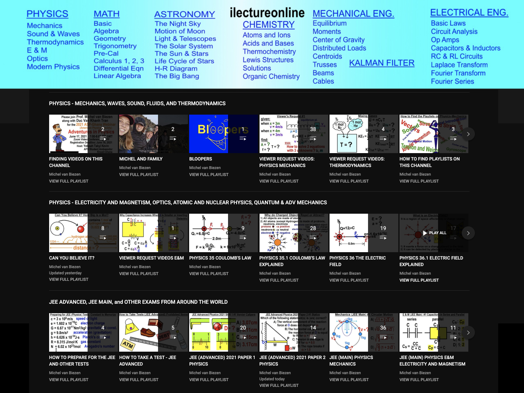Click Acids and Bases under Chemistry

268,43
